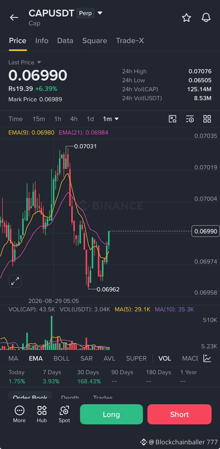The width and height of the screenshot is (220, 449).
Task: Open chart settings list icon
Action: 190,119
